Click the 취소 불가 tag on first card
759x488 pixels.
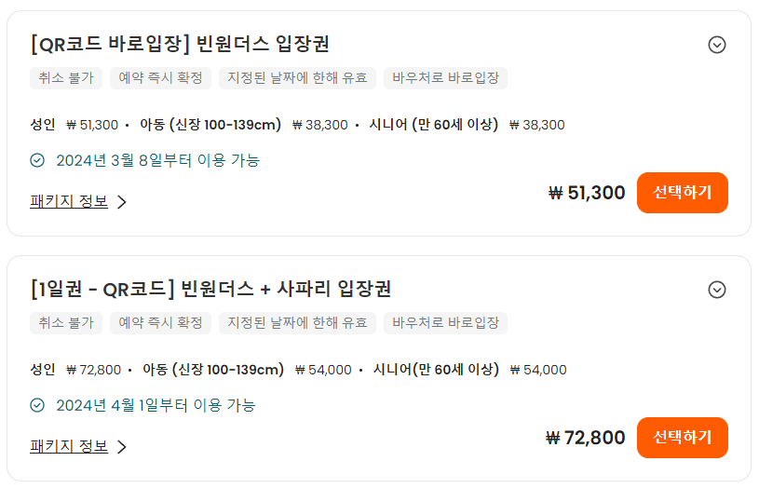(x=66, y=78)
